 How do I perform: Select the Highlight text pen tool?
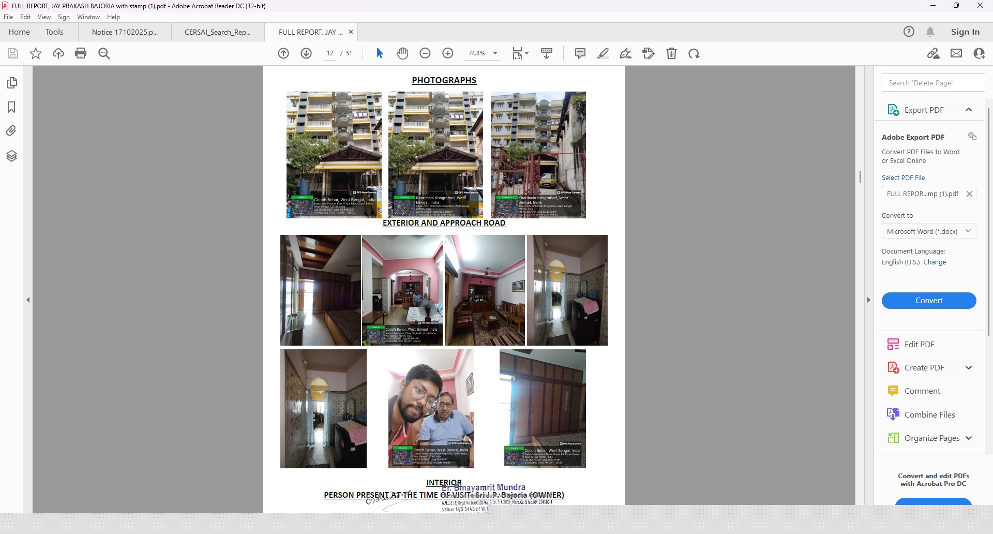point(603,53)
